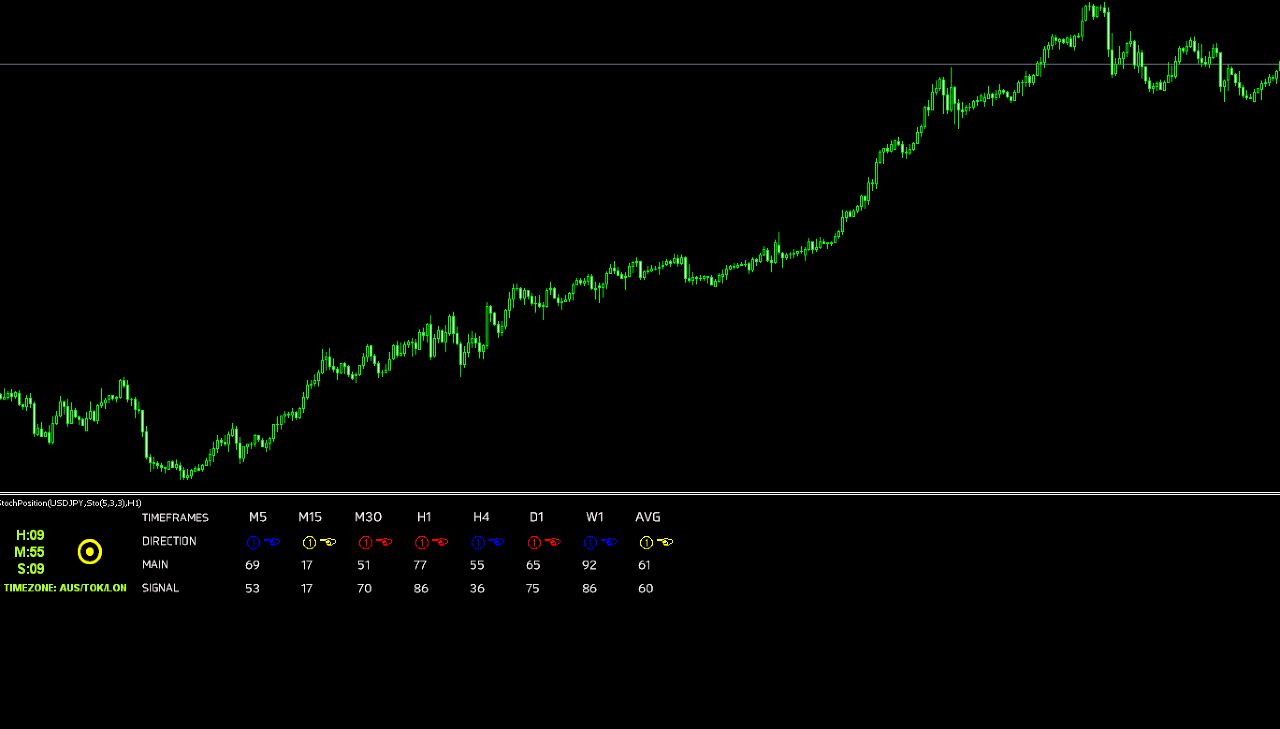Click the blue pointing hand under M5
The image size is (1280, 729).
[272, 542]
